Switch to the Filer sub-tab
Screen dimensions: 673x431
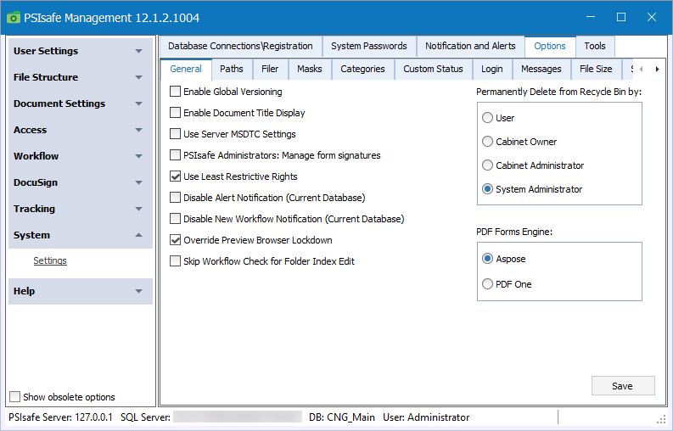click(270, 69)
